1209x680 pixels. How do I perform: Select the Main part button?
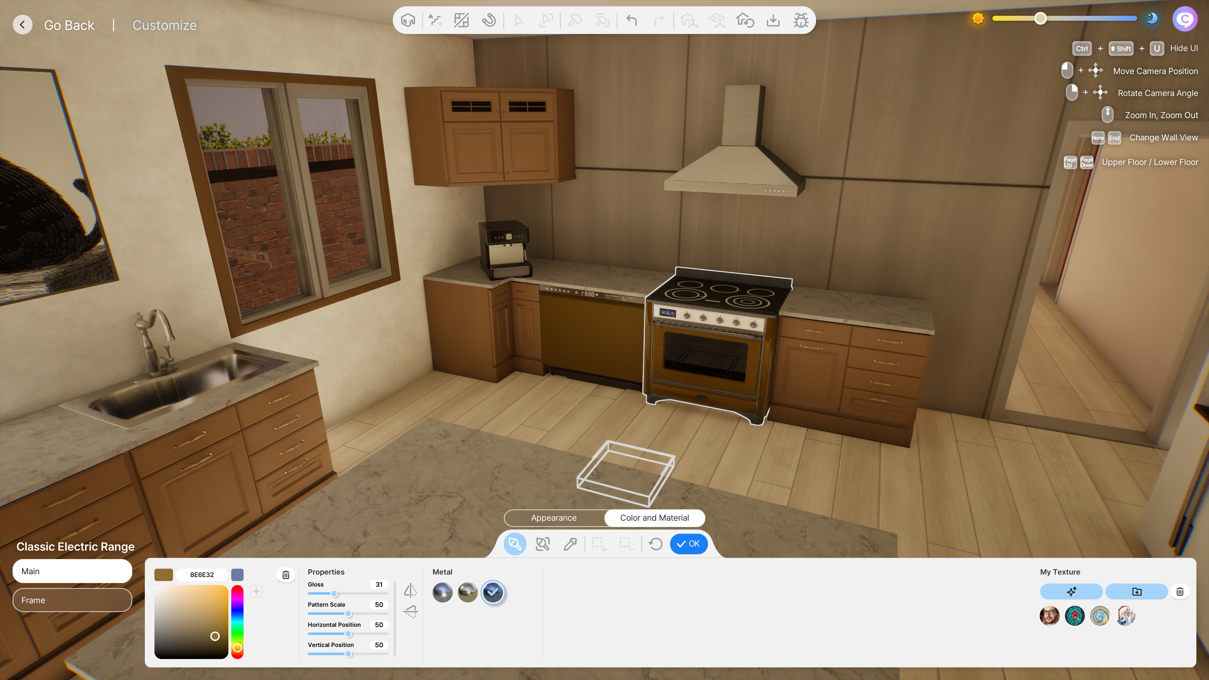point(72,571)
